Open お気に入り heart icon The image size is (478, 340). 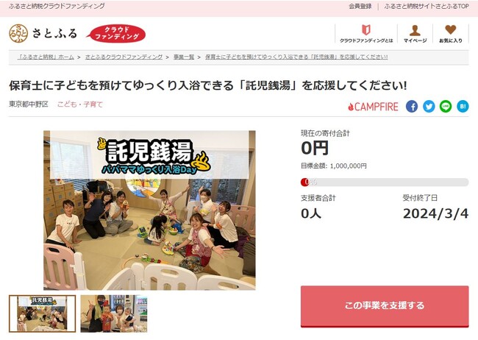pyautogui.click(x=451, y=30)
